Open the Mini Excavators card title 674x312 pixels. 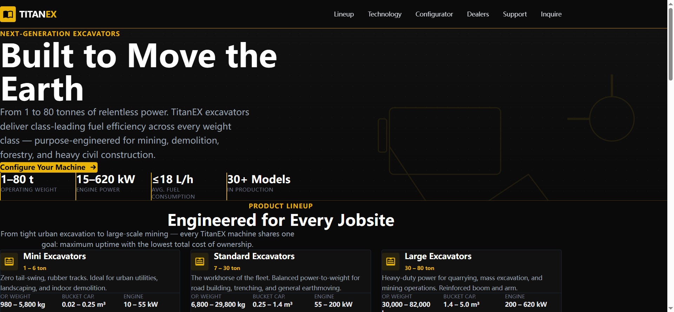coord(54,256)
